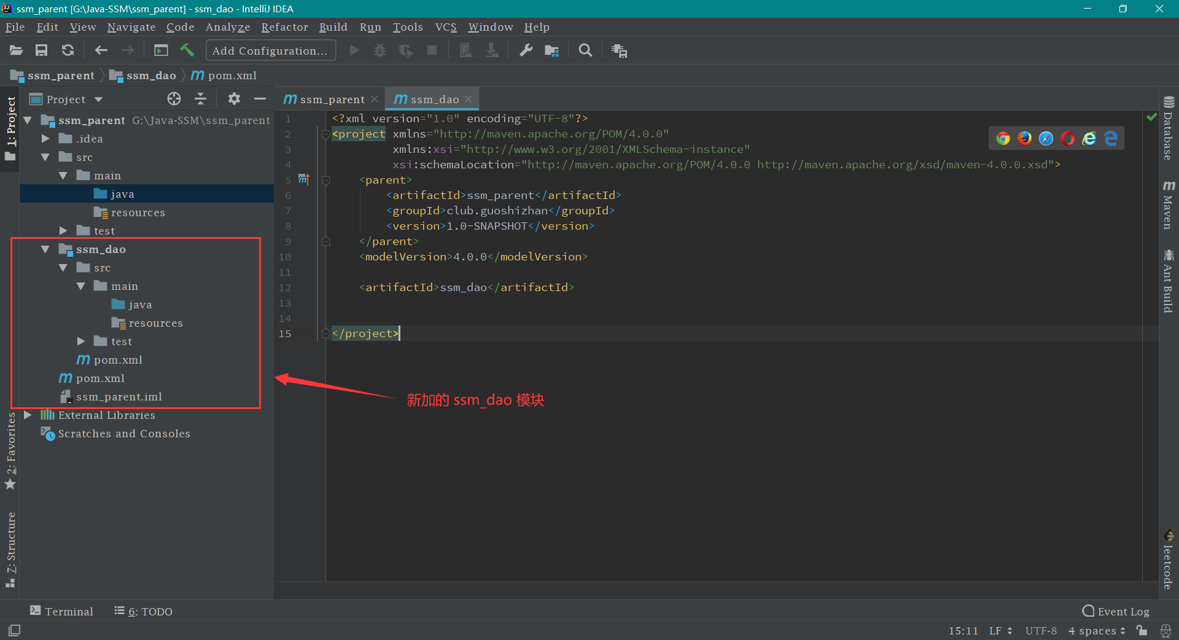Collapse the ssm_dao module tree node
Viewport: 1179px width, 640px height.
pyautogui.click(x=45, y=249)
